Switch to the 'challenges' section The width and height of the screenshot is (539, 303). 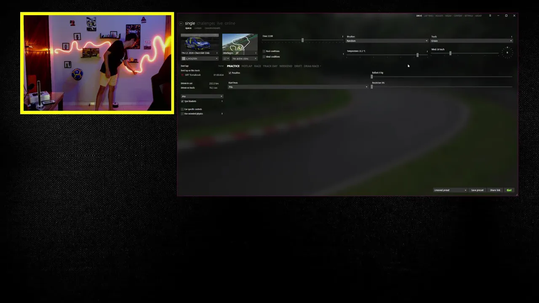(206, 24)
